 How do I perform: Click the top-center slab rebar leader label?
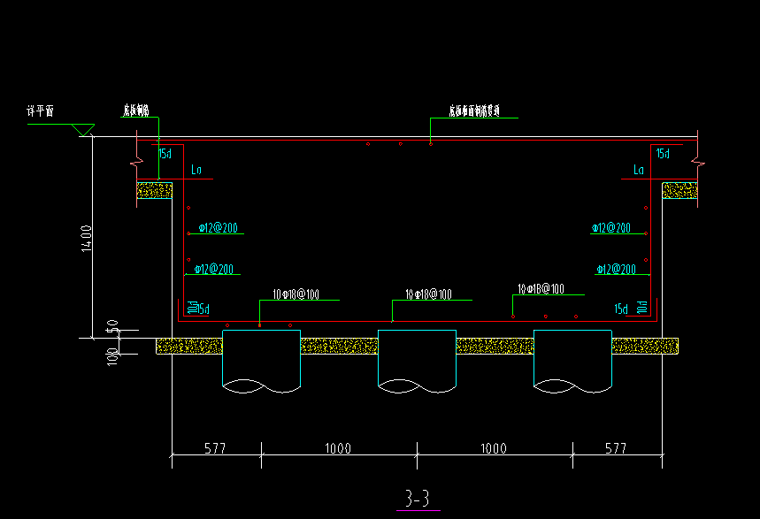(474, 111)
